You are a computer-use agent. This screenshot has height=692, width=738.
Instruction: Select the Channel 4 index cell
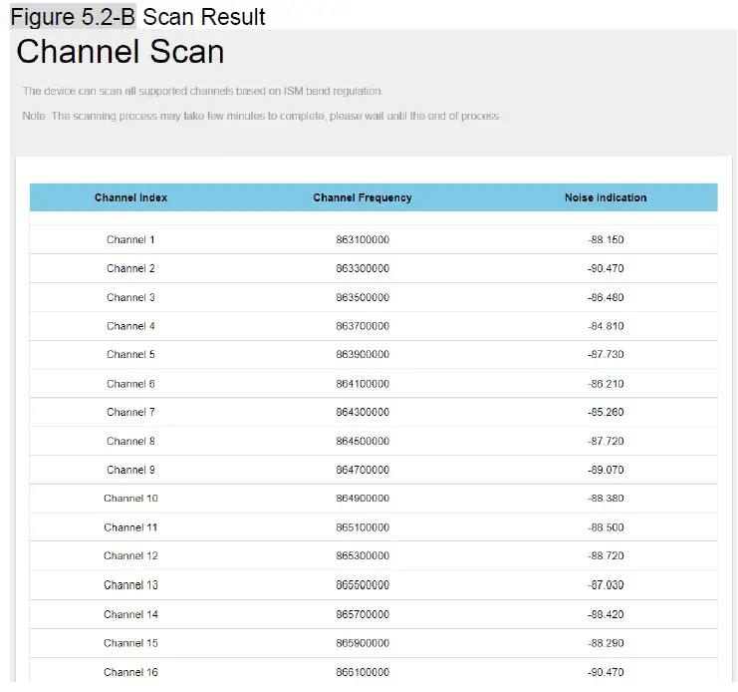pos(130,326)
